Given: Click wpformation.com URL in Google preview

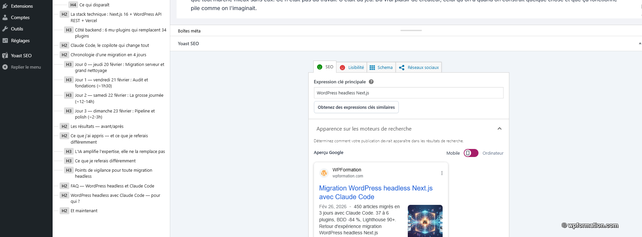Looking at the screenshot, I should (347, 176).
